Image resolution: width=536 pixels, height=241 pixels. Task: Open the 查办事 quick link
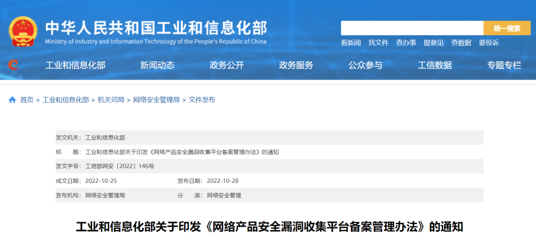tap(406, 43)
